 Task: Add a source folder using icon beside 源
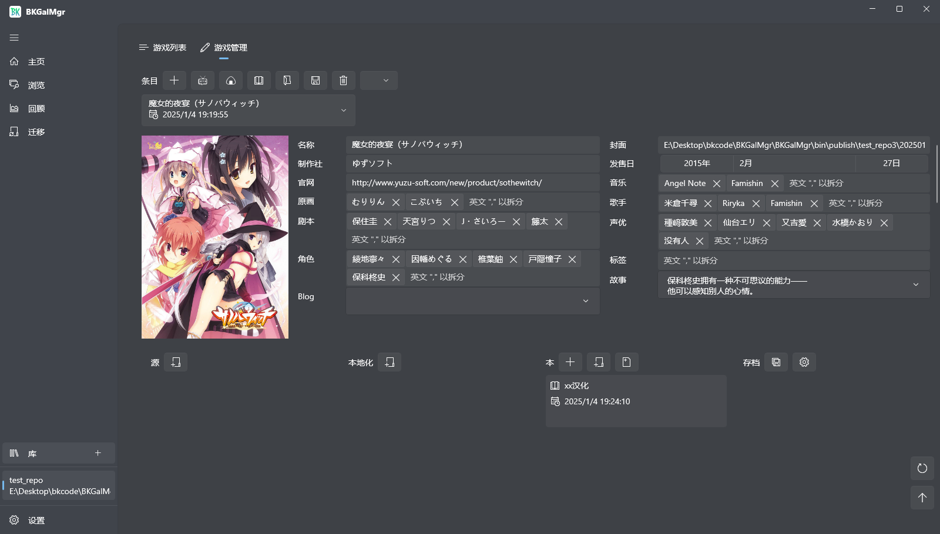pos(176,362)
